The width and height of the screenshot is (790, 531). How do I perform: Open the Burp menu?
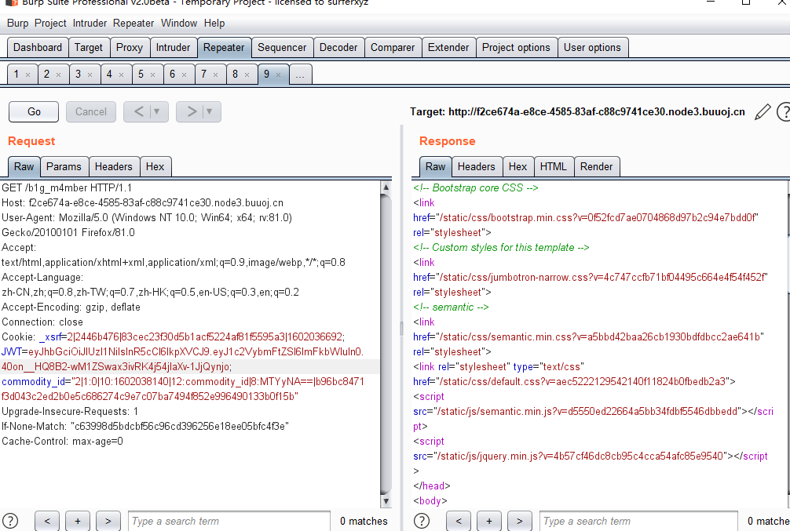point(17,24)
